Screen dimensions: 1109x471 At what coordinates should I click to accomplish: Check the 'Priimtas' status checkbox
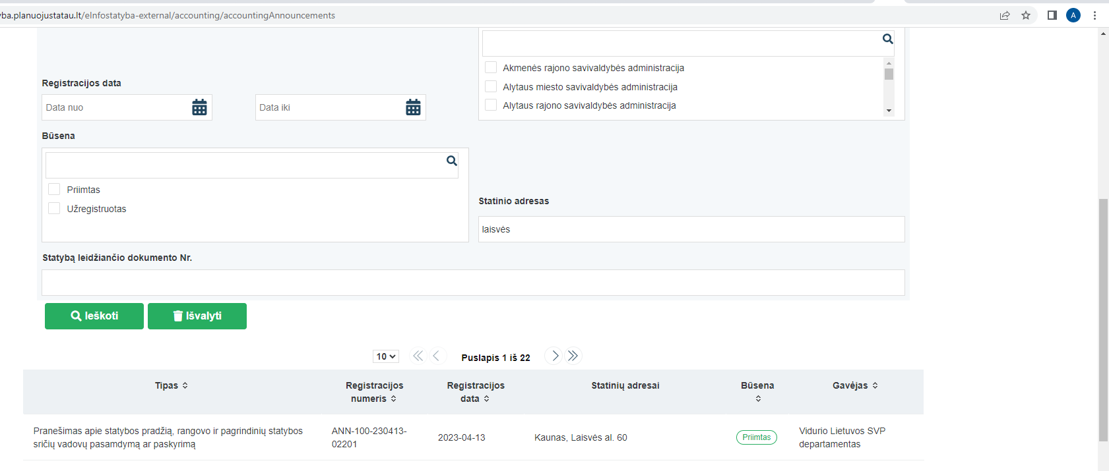coord(54,190)
